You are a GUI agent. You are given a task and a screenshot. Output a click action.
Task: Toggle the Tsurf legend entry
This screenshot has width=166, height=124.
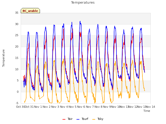[82, 119]
